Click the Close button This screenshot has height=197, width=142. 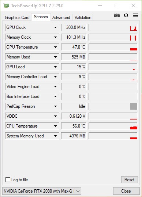(126, 191)
